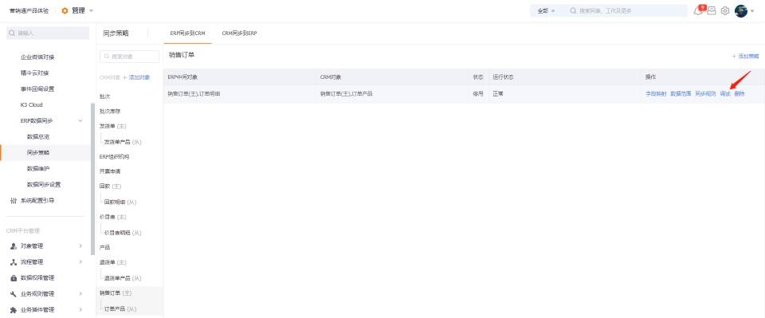Select 开票申请 in object list
The height and width of the screenshot is (318, 765).
tap(110, 171)
